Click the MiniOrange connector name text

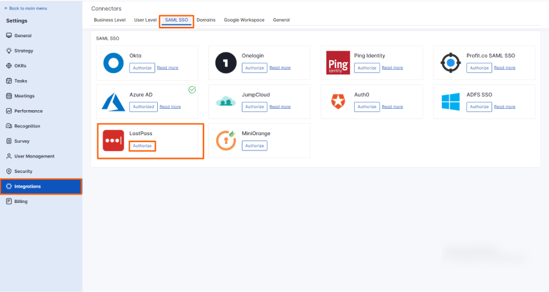[x=256, y=133]
